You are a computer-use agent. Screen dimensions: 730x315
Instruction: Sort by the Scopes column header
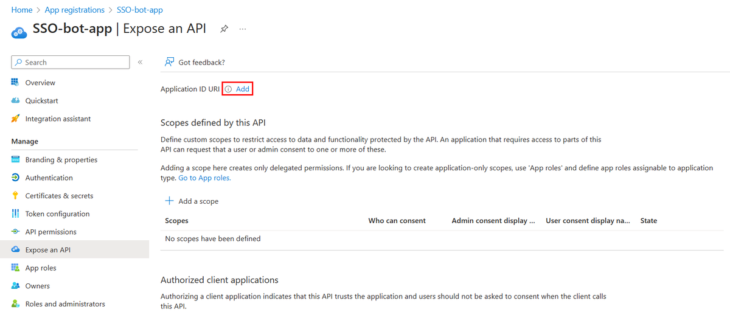(176, 221)
